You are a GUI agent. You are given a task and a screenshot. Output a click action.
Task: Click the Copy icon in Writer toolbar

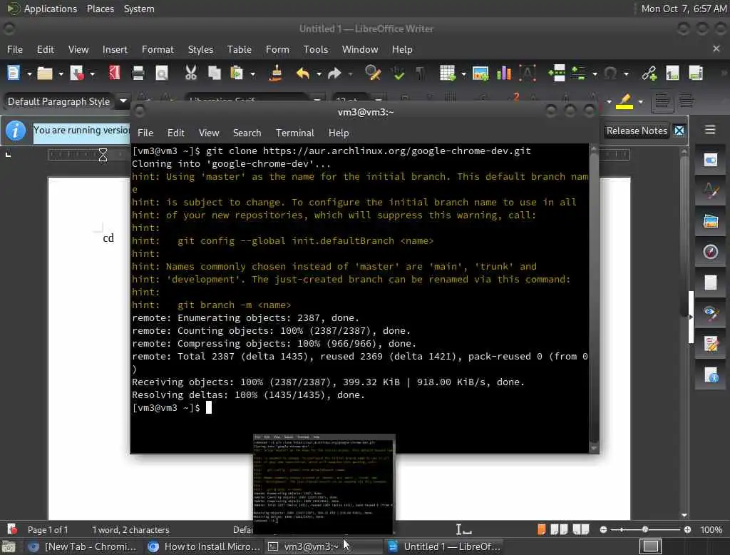[x=214, y=73]
